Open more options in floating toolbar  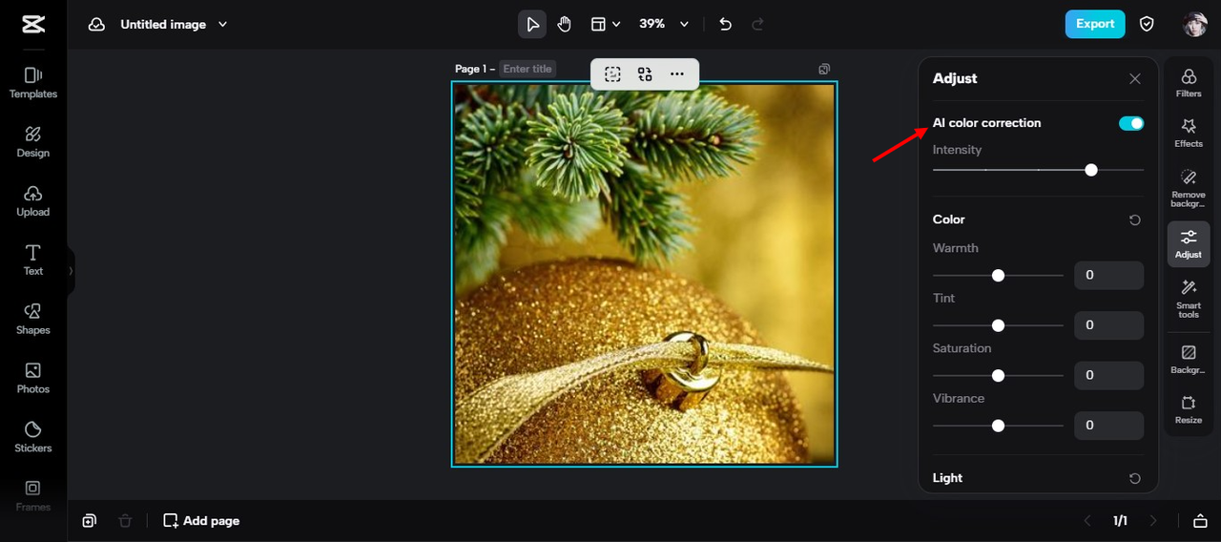pos(677,74)
